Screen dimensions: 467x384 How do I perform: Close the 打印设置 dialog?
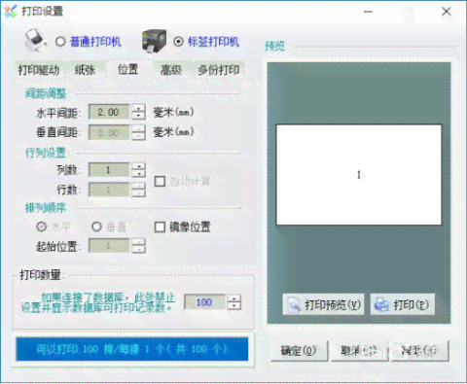[x=447, y=12]
